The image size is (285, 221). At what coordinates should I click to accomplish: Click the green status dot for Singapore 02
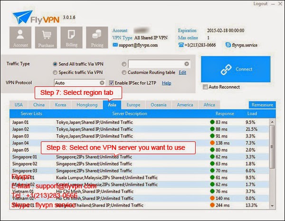(x=212, y=164)
